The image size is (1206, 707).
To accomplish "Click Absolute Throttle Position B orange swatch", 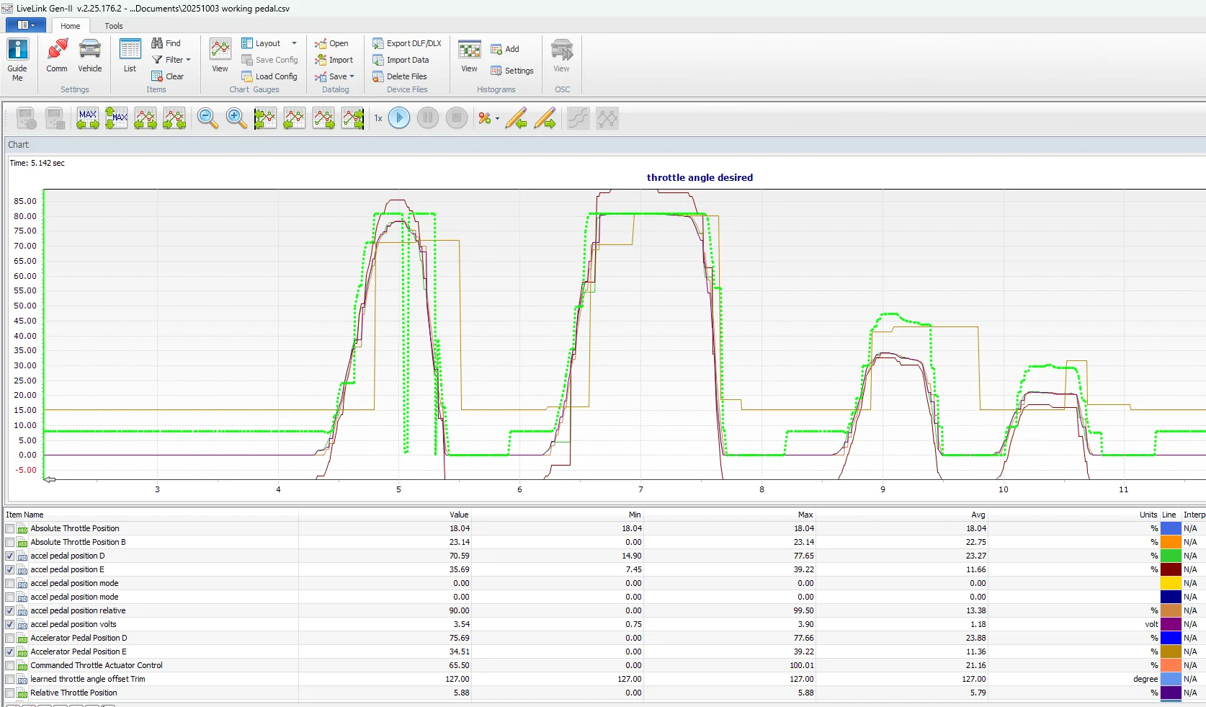I will pyautogui.click(x=1171, y=542).
